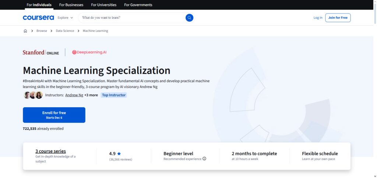
Task: Go to Browse breadcrumb
Action: pyautogui.click(x=42, y=31)
